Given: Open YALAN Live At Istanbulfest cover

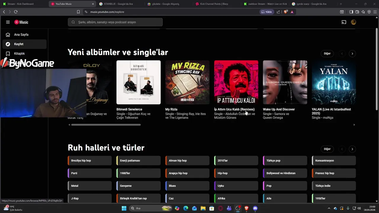Looking at the screenshot, I should 334,82.
